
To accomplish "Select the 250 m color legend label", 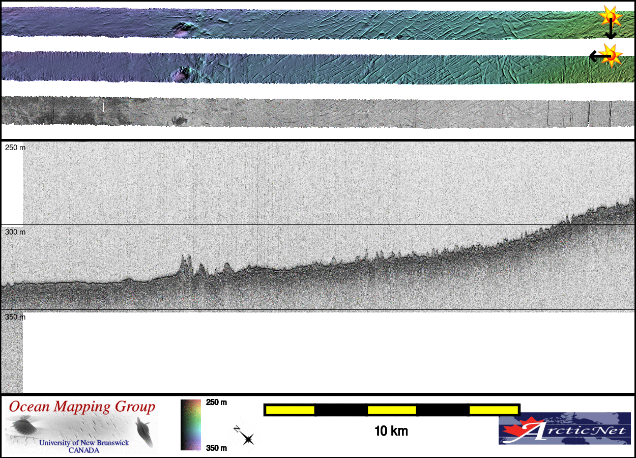I will (216, 403).
